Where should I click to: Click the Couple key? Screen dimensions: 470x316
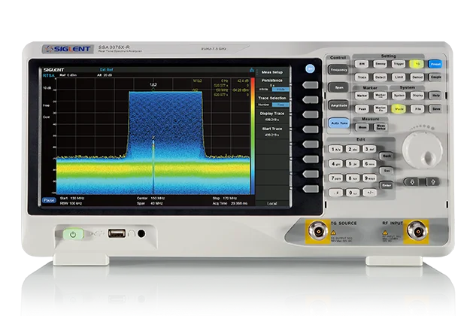point(435,77)
